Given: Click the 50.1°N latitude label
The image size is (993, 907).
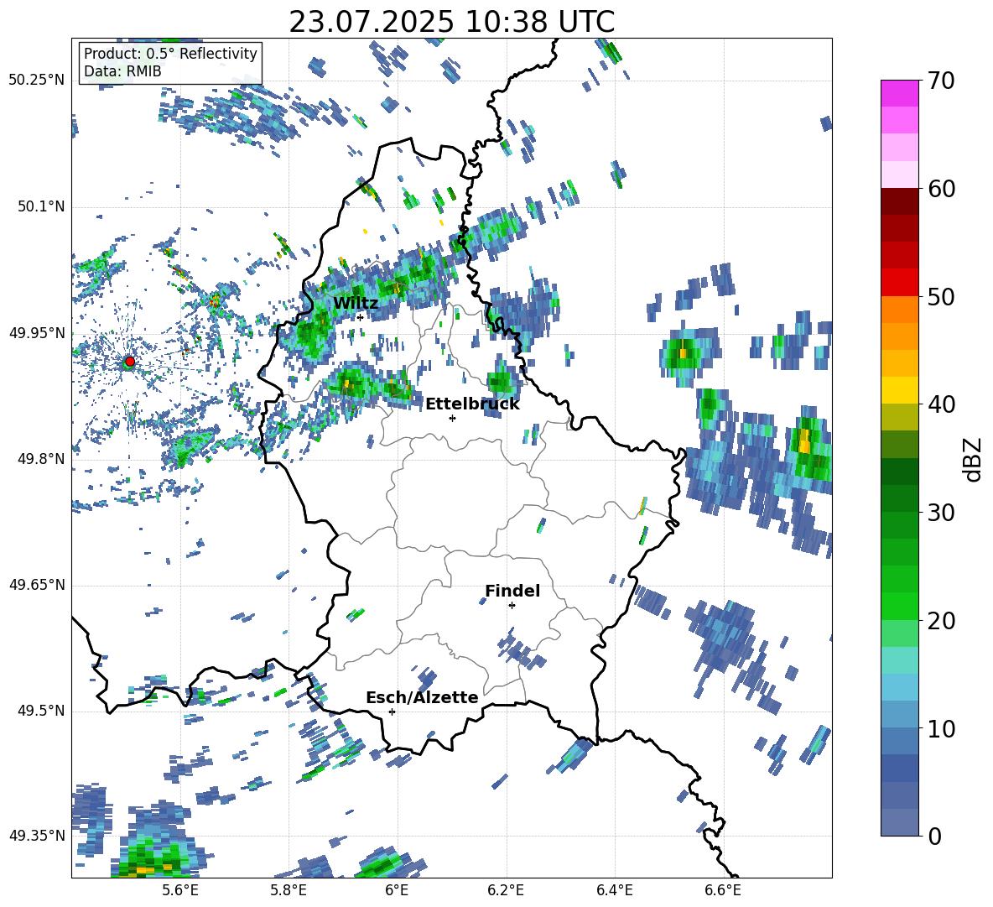Looking at the screenshot, I should click(40, 207).
